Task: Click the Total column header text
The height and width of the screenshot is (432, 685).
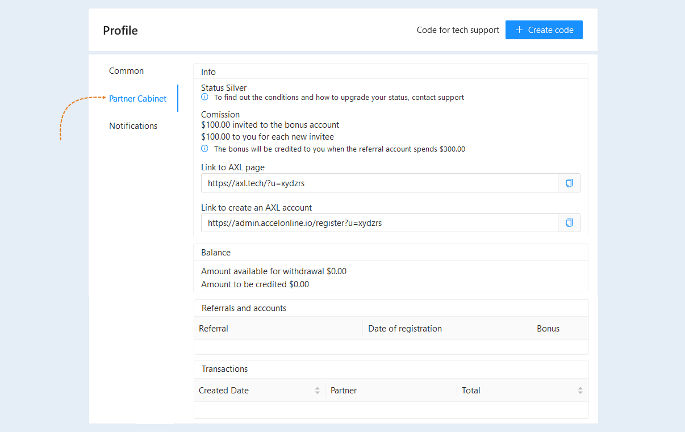Action: click(x=471, y=391)
